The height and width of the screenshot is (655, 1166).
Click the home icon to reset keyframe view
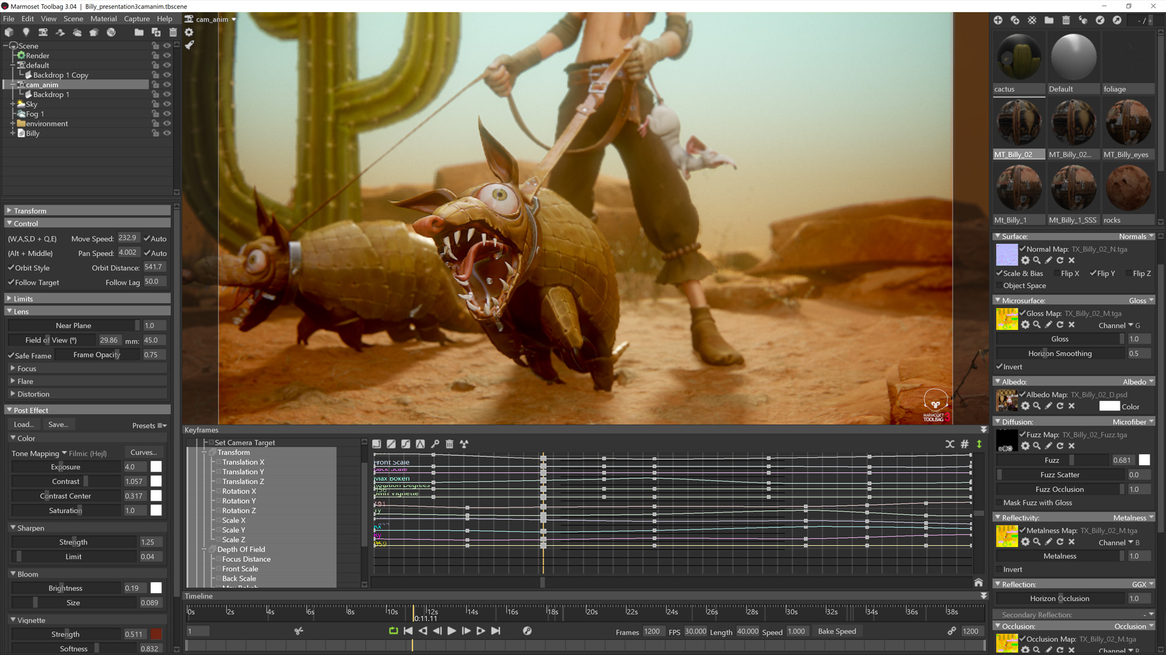978,582
